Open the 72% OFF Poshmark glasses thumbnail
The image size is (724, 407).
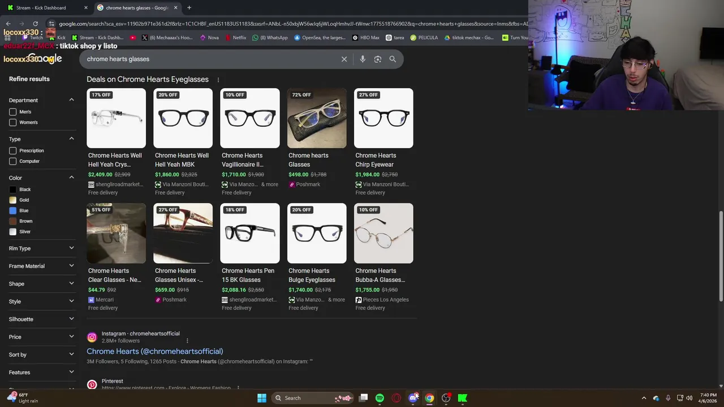pos(317,118)
